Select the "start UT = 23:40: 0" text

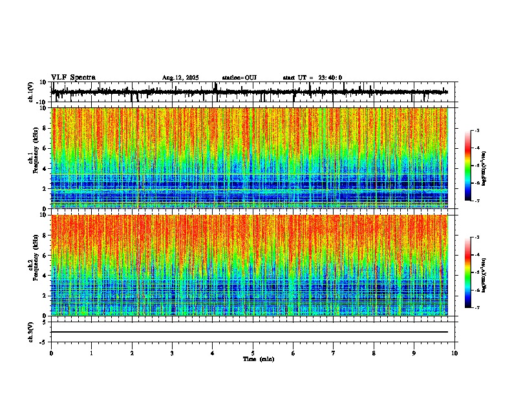pyautogui.click(x=312, y=78)
